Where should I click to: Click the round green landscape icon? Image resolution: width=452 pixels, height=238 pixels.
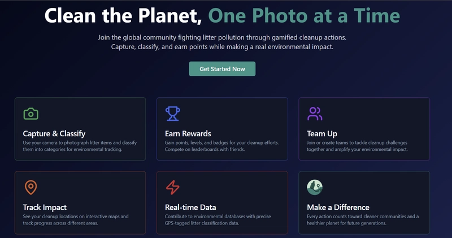pyautogui.click(x=315, y=188)
